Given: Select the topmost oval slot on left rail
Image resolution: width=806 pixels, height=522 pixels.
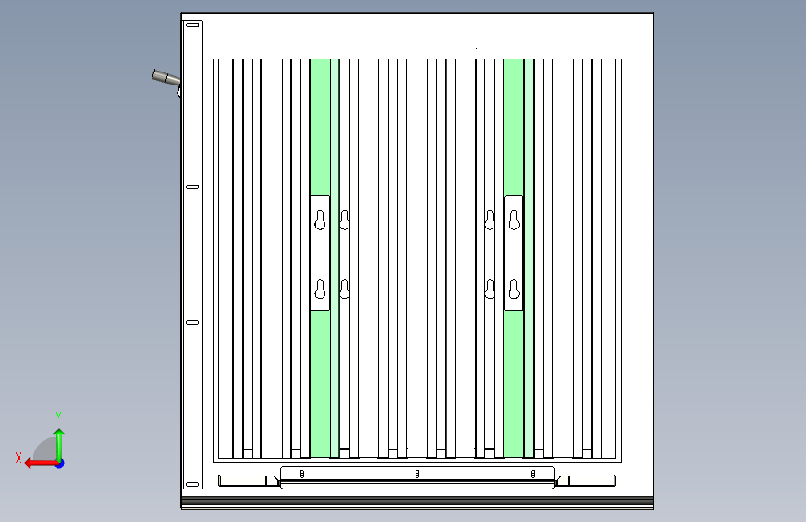Looking at the screenshot, I should [192, 25].
